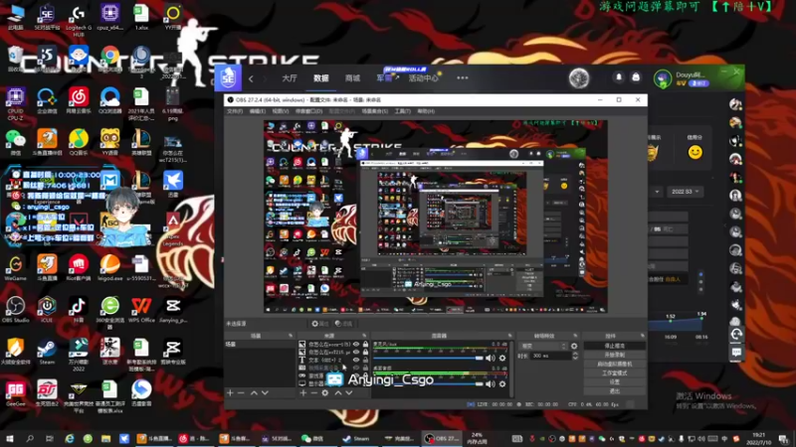Screen dimensions: 796x447
Task: Switch to Steam in the taskbar
Action: click(x=356, y=439)
